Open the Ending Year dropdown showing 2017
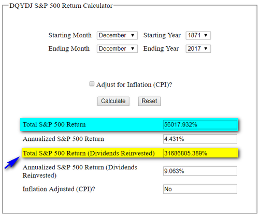The width and height of the screenshot is (259, 216). click(x=198, y=49)
